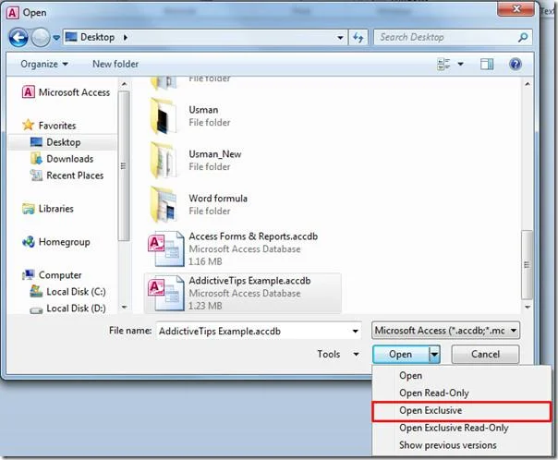Image resolution: width=558 pixels, height=460 pixels.
Task: Select Desktop under Favorites
Action: pyautogui.click(x=62, y=142)
